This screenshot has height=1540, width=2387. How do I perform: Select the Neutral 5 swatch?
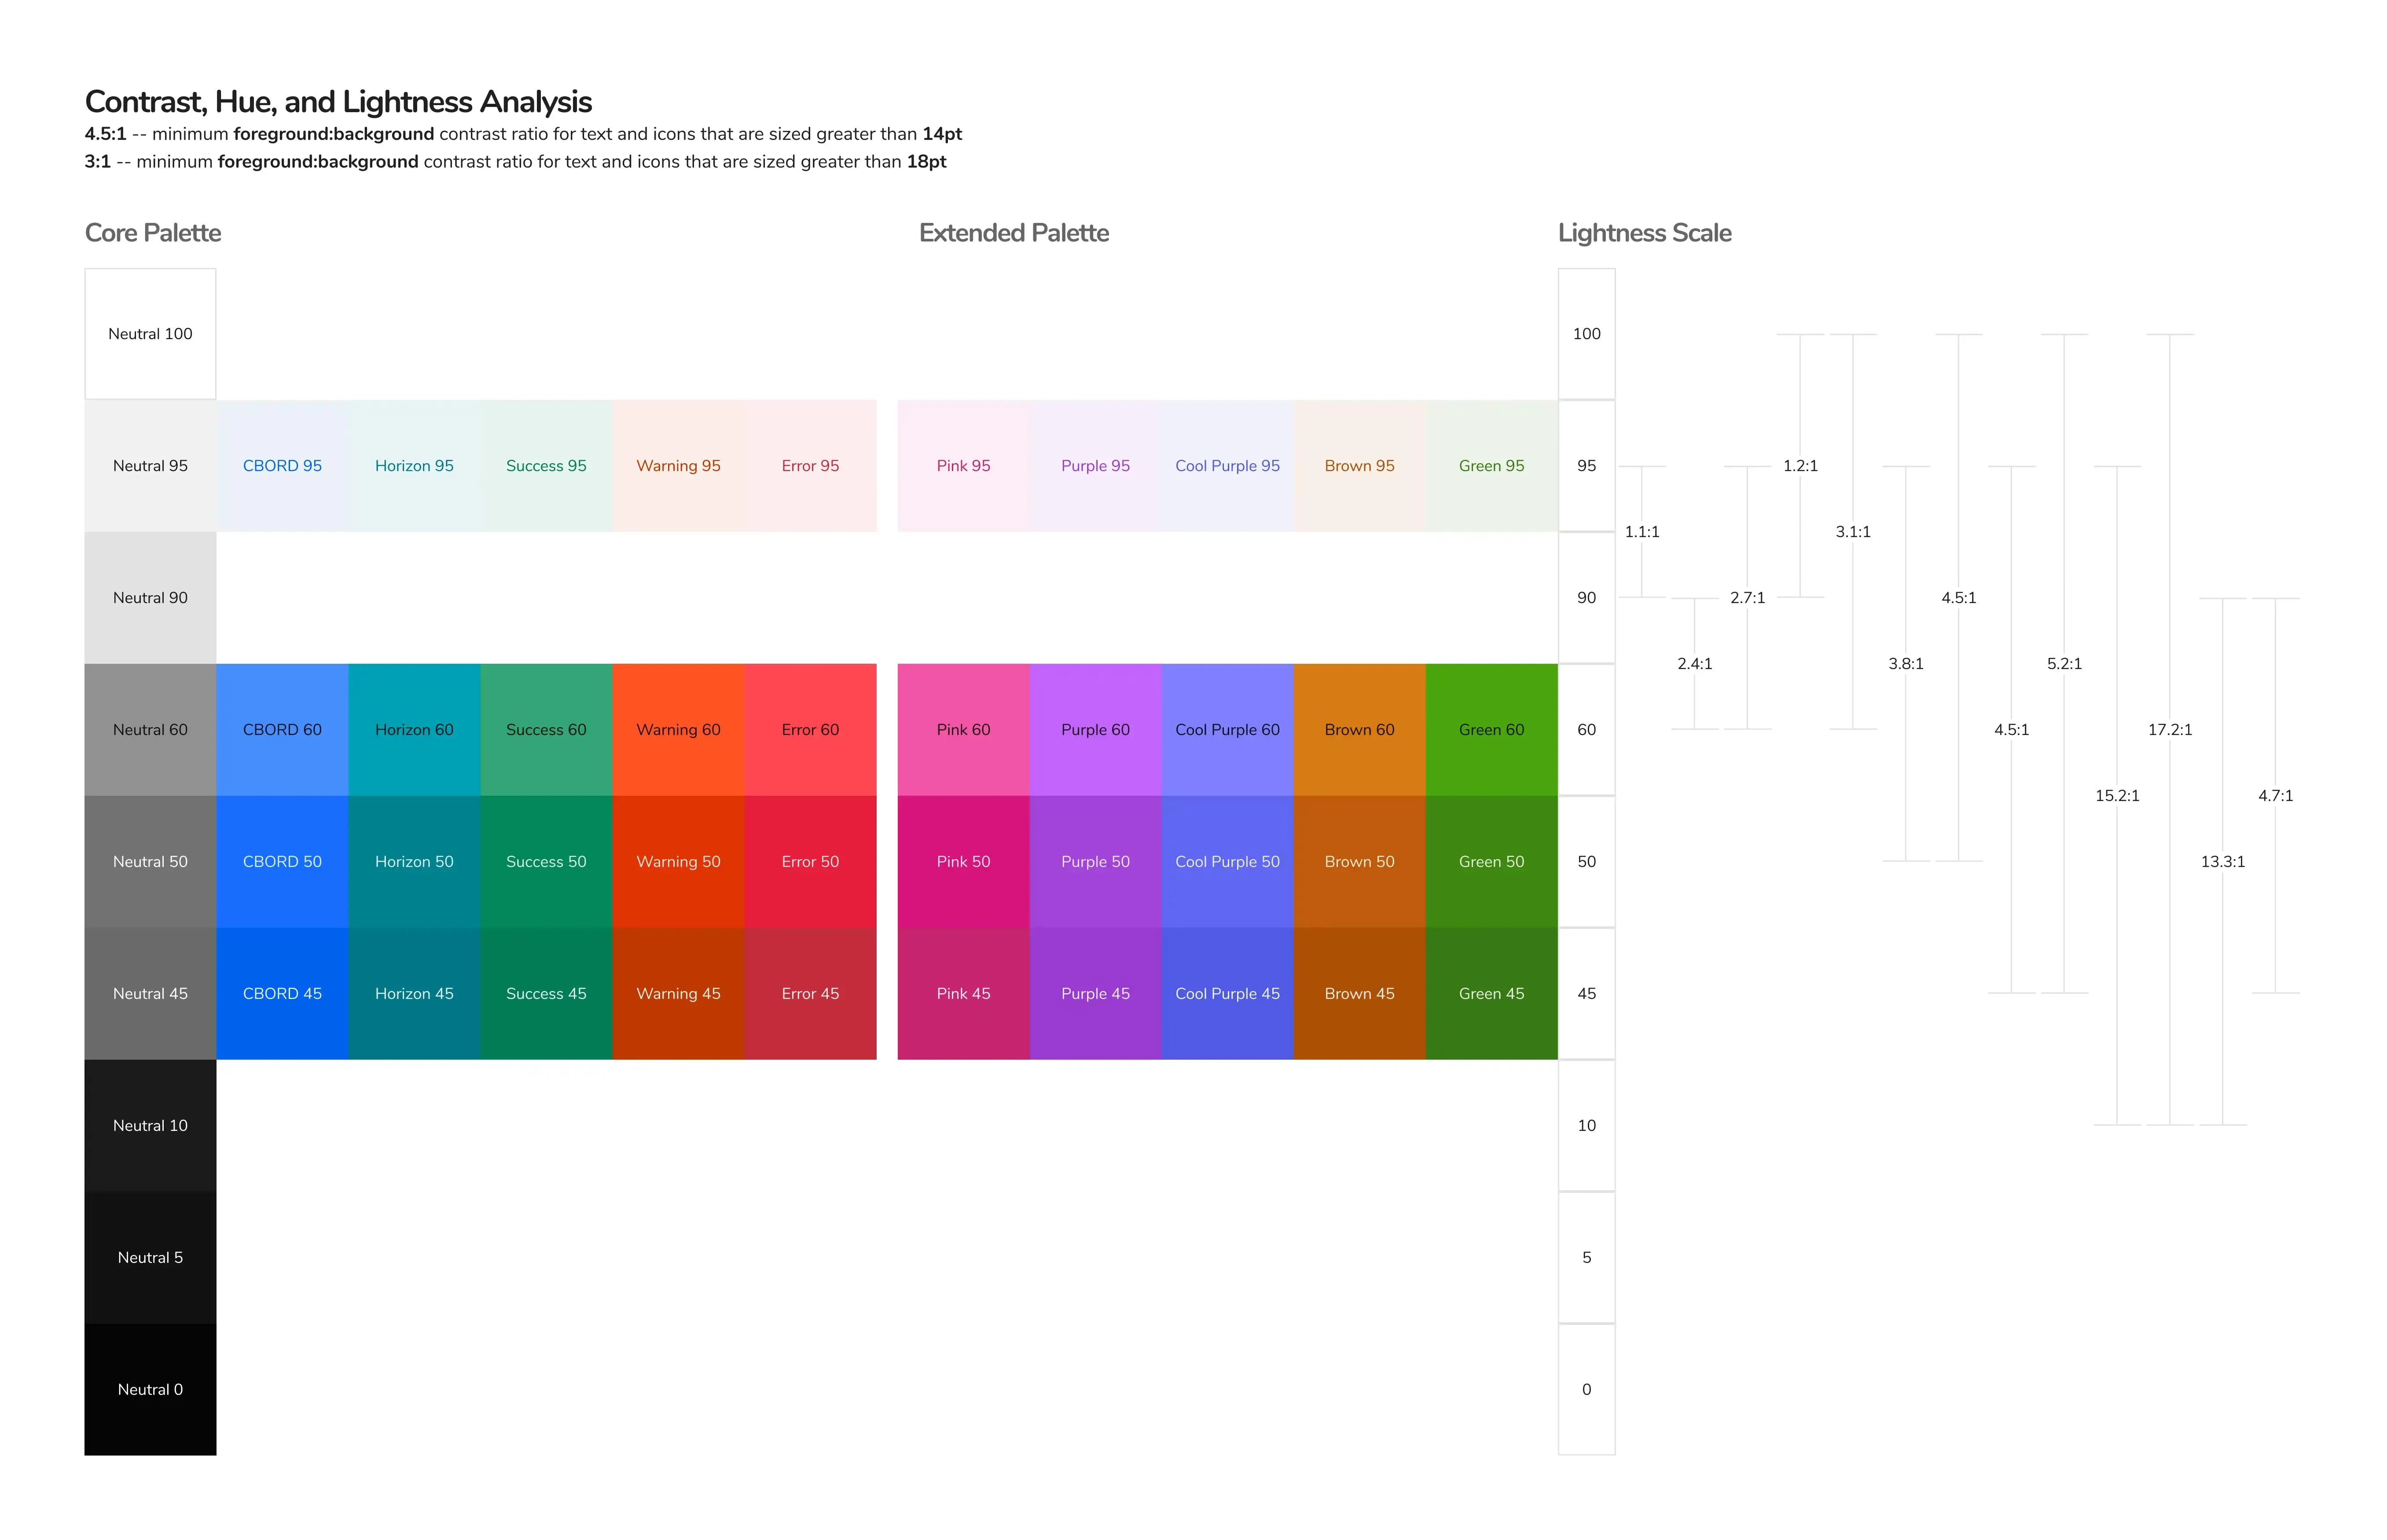pyautogui.click(x=150, y=1257)
